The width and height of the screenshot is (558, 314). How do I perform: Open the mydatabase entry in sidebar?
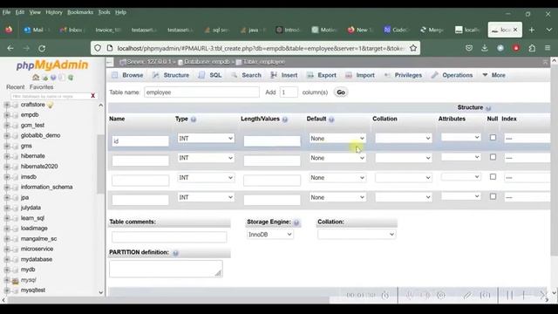pos(37,259)
